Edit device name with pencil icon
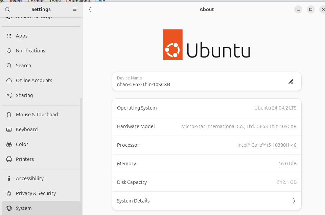This screenshot has width=325, height=215. point(291,81)
